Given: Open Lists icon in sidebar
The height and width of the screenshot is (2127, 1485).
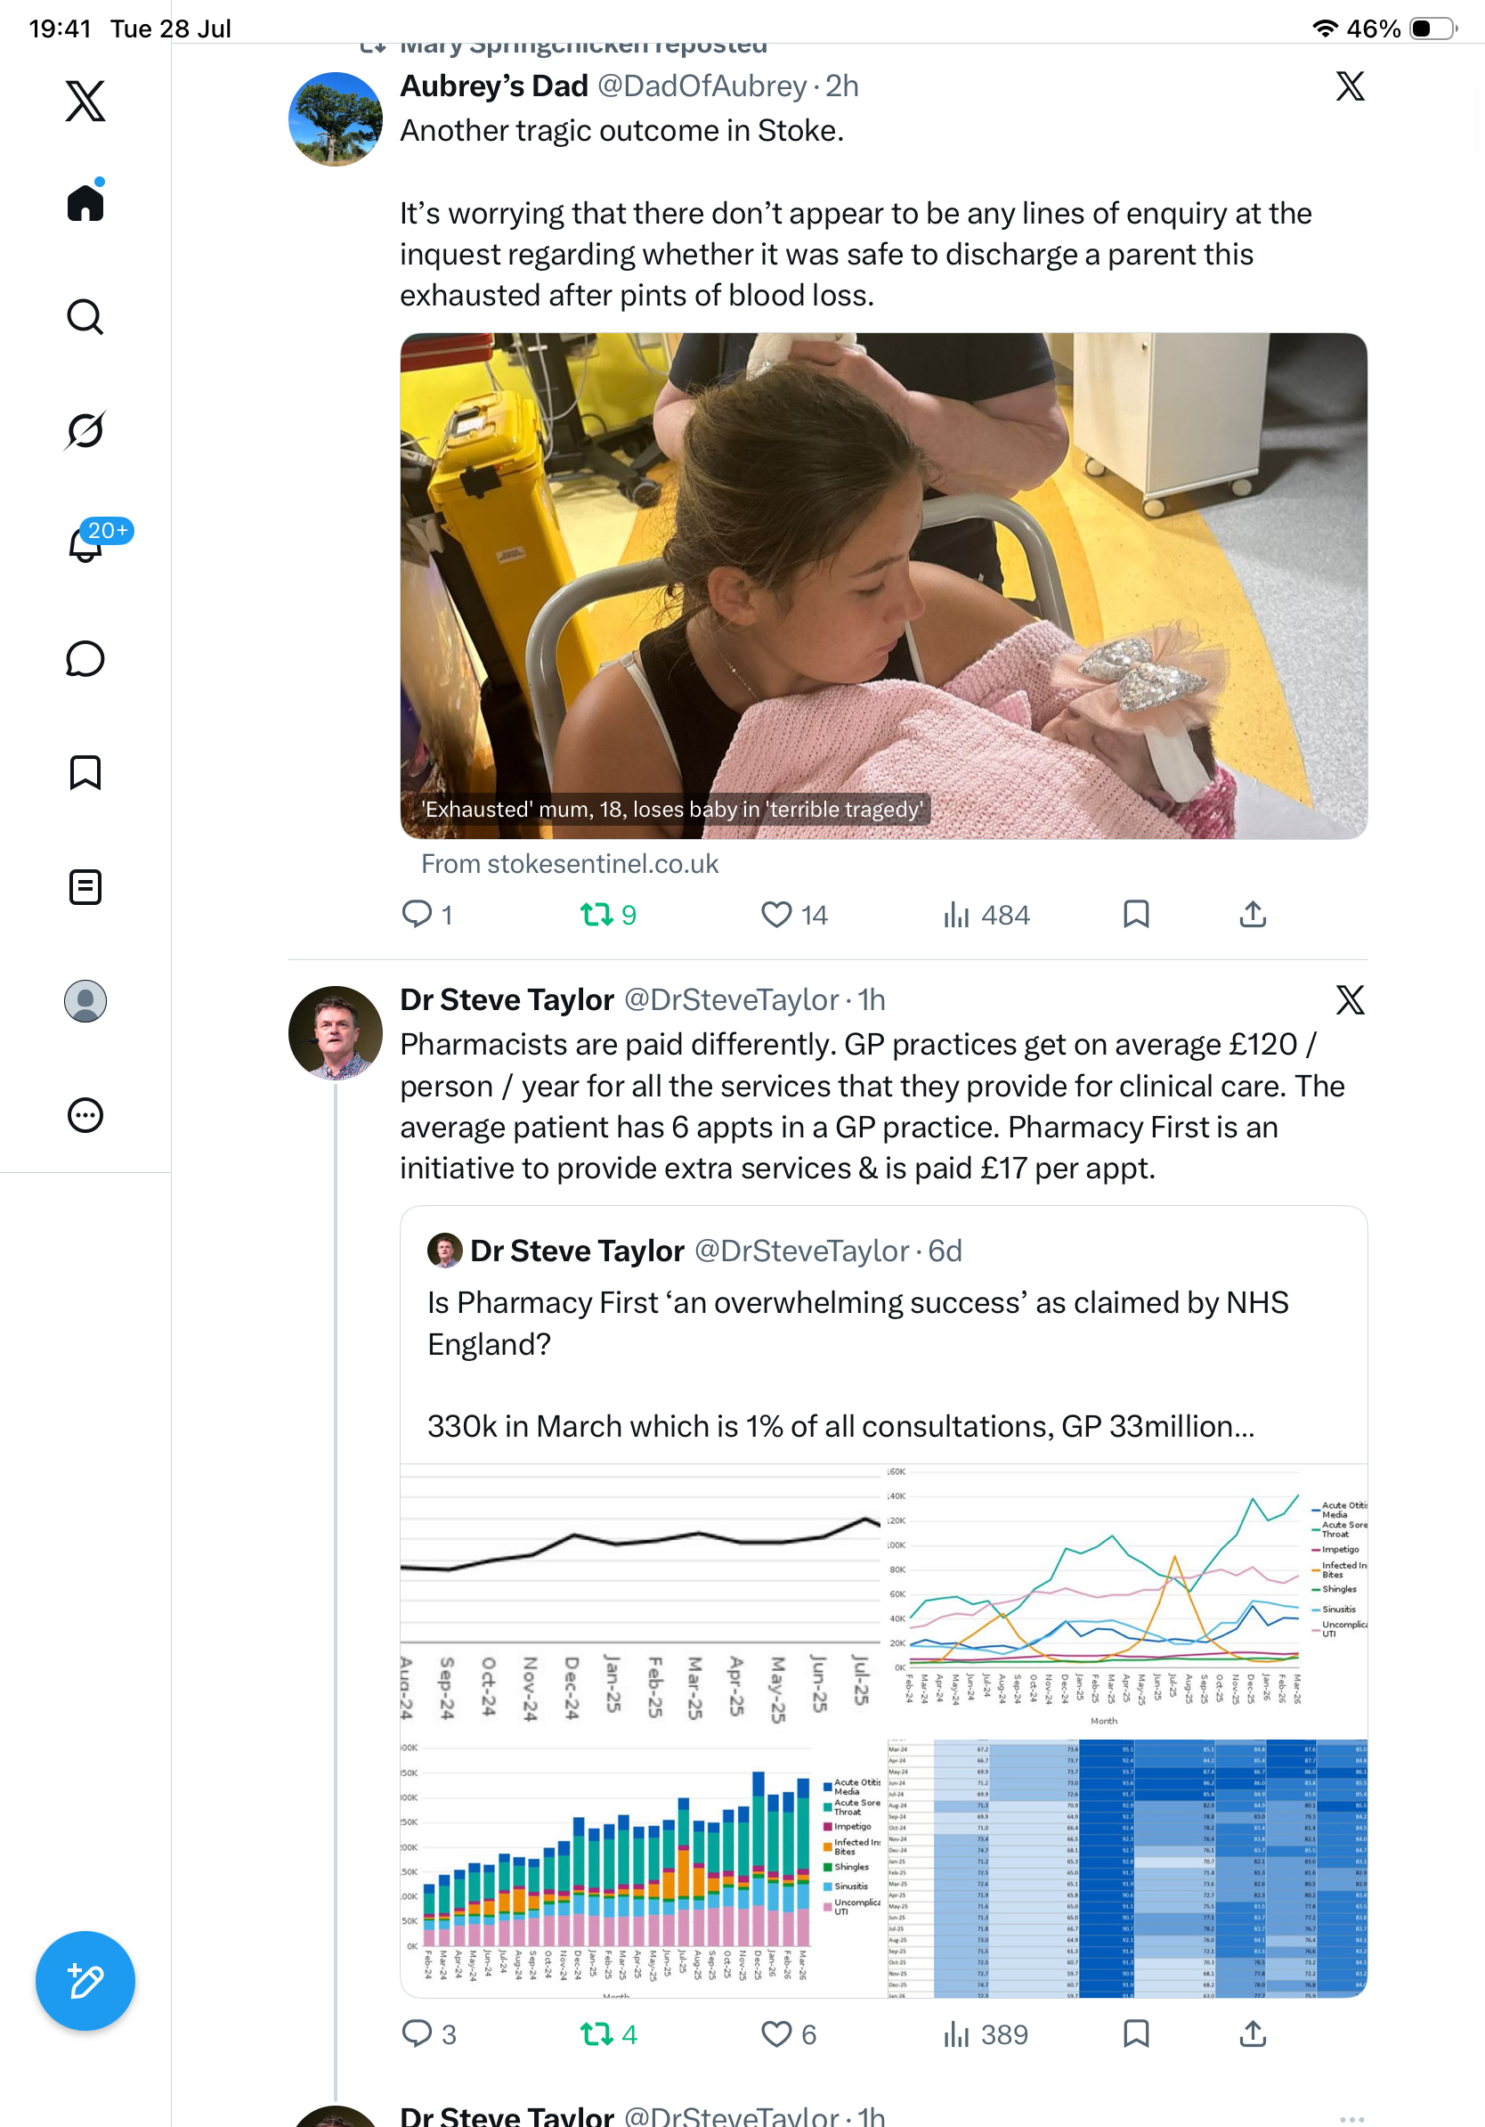Looking at the screenshot, I should click(85, 887).
